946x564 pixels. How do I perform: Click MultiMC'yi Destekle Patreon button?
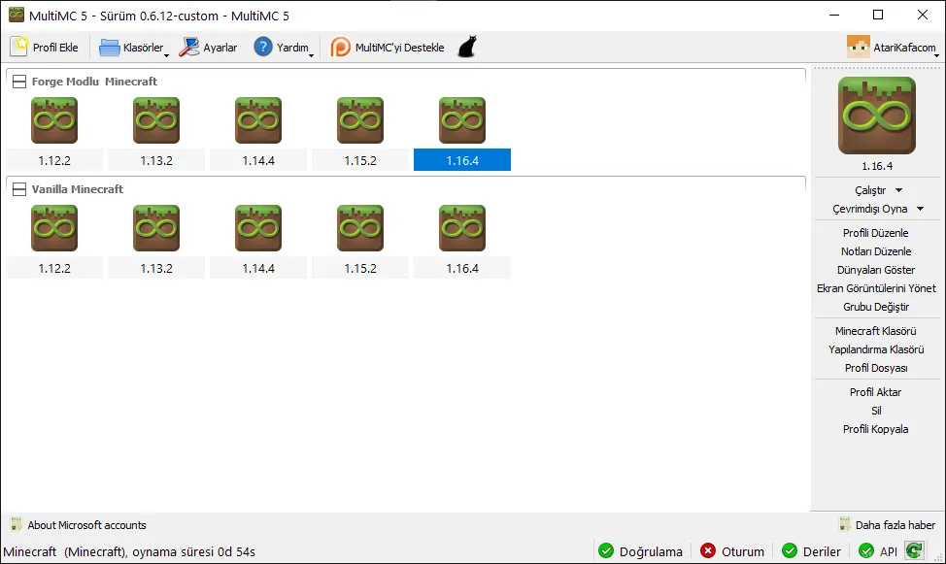[x=388, y=47]
